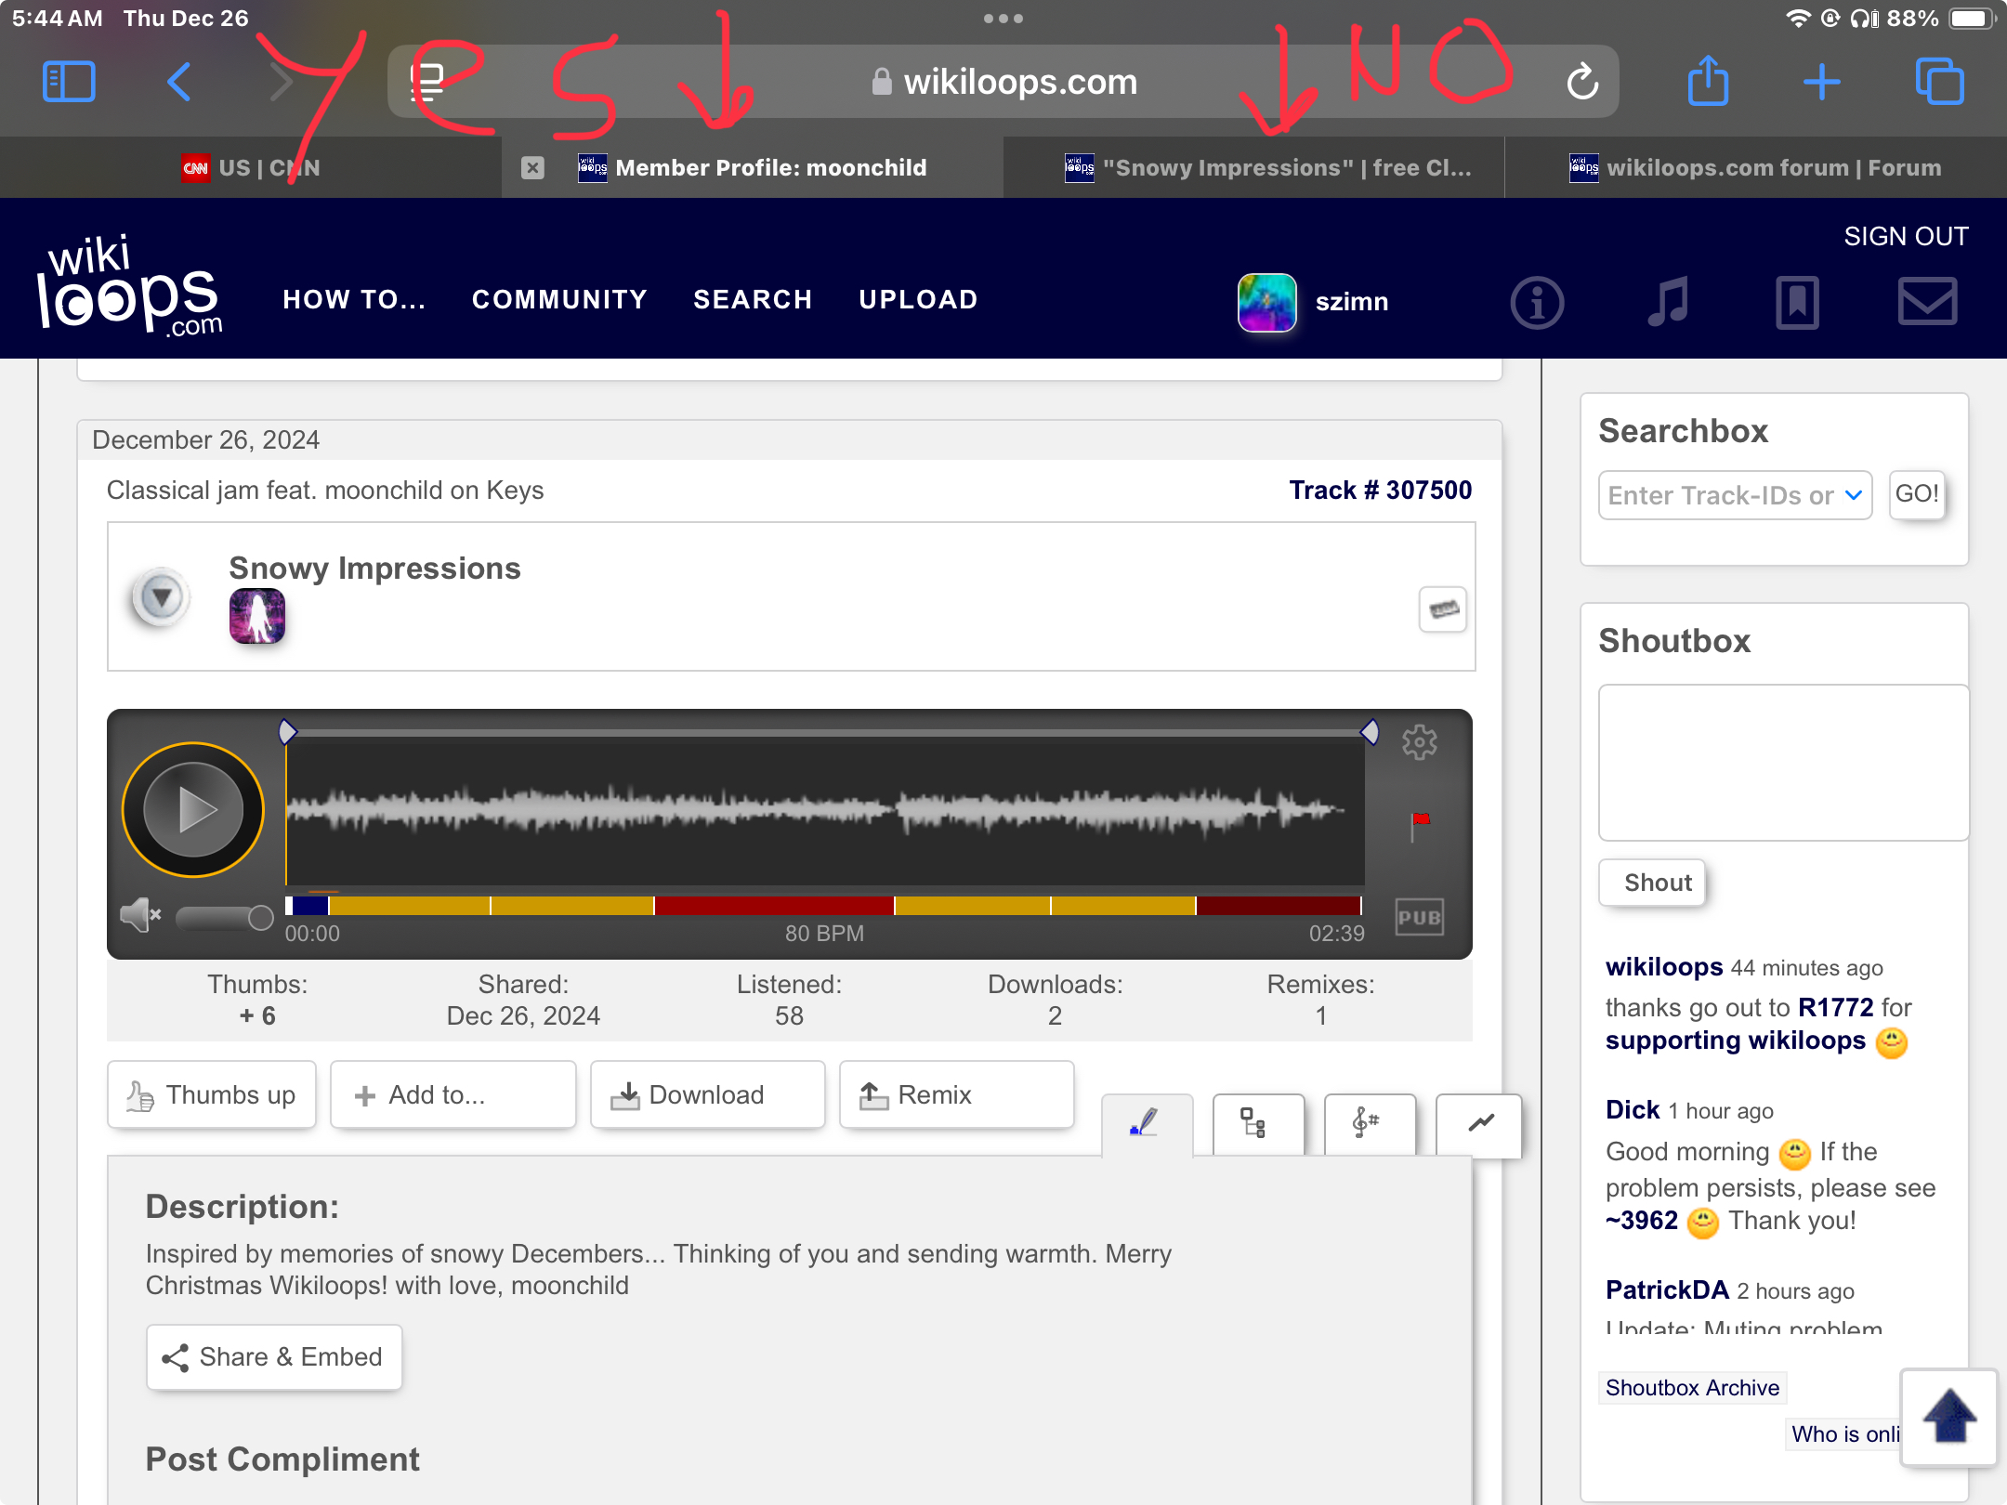Reload the page with the refresh icon
Image resolution: width=2007 pixels, height=1505 pixels.
tap(1582, 82)
